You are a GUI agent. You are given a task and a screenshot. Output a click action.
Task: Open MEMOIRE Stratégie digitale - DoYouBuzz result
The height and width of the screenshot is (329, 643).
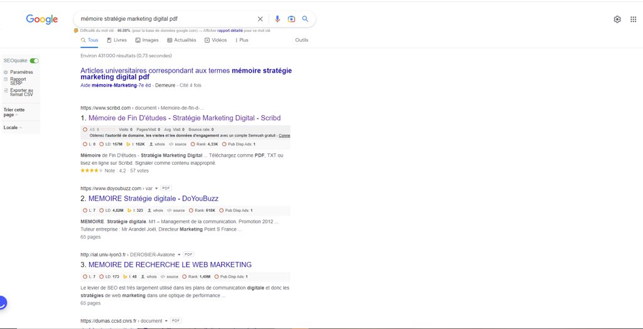coord(153,199)
